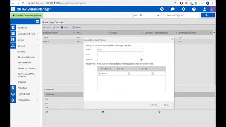The width and height of the screenshot is (226, 127).
Task: Click the Search all Objects field
Action: pyautogui.click(x=181, y=15)
